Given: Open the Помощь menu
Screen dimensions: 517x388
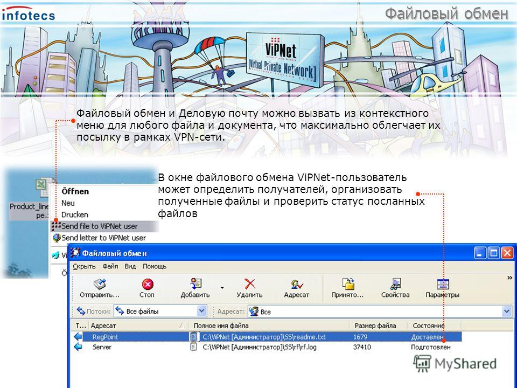Looking at the screenshot, I should pos(155,266).
